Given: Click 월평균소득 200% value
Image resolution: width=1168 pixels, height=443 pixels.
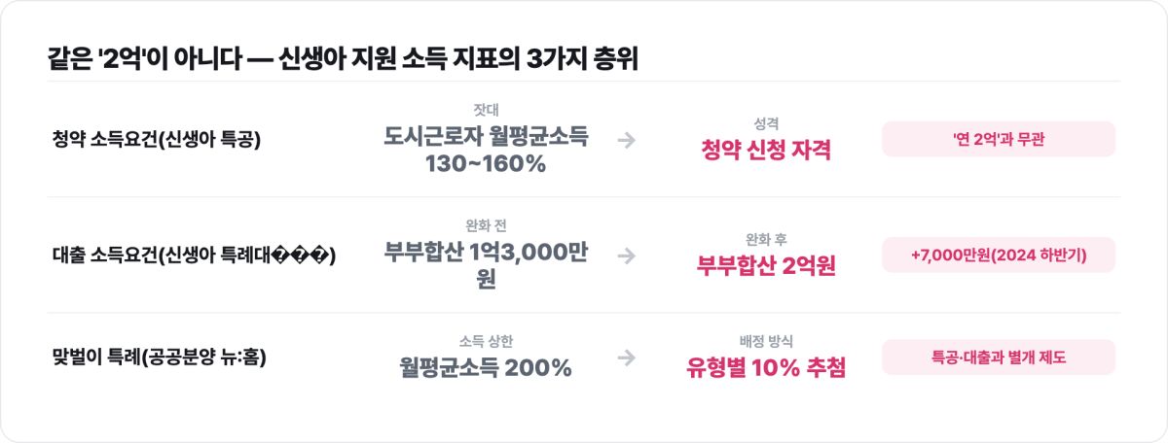Looking at the screenshot, I should pyautogui.click(x=486, y=368).
